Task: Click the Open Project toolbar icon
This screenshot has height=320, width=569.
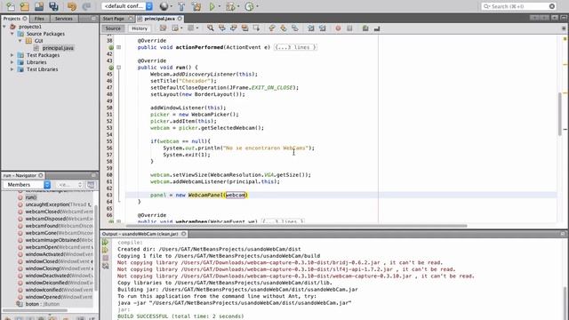Action: click(x=39, y=6)
